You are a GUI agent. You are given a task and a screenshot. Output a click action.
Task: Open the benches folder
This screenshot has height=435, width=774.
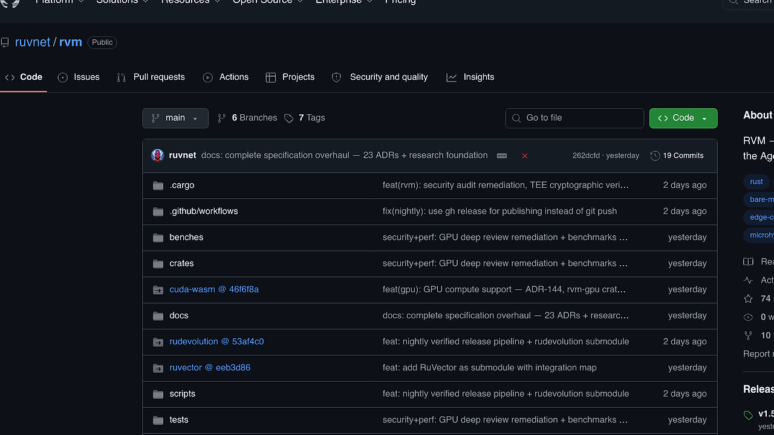click(186, 237)
